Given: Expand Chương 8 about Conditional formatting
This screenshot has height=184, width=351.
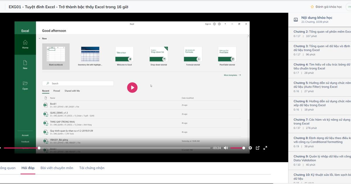Looking at the screenshot, I should [320, 142].
